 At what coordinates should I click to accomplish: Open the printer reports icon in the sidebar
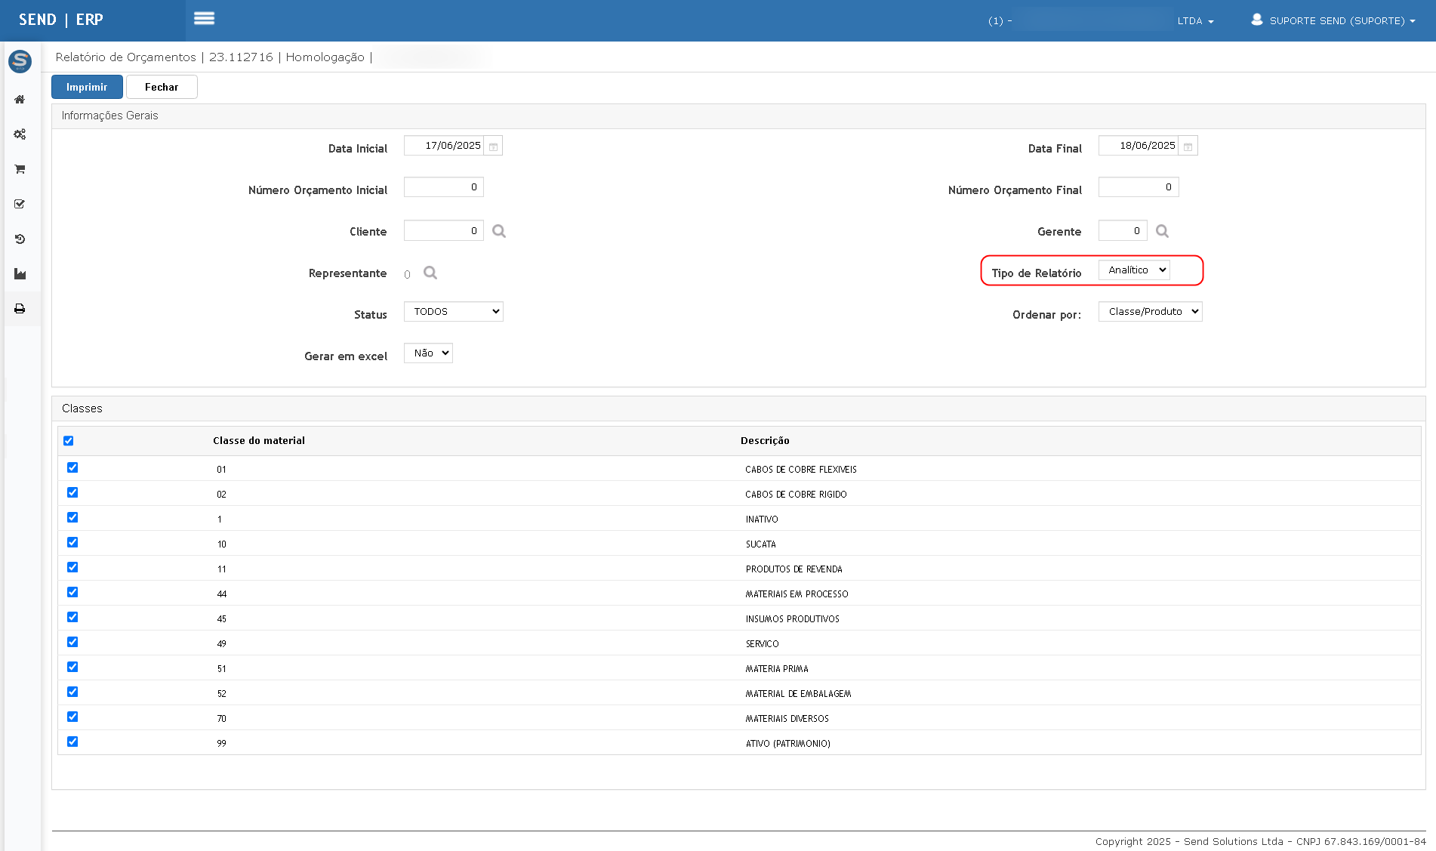(x=20, y=309)
